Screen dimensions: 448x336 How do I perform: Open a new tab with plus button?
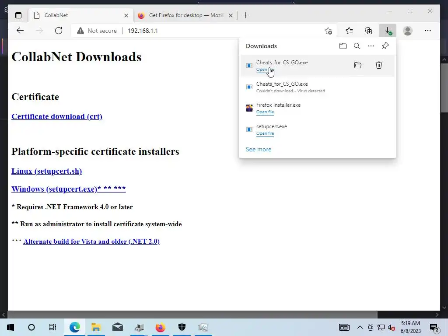246,15
